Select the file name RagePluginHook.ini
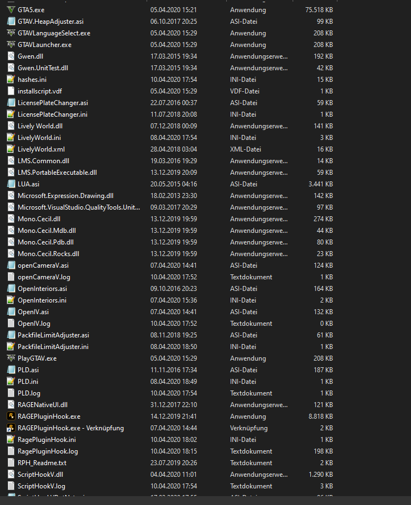The height and width of the screenshot is (505, 411). coord(46,440)
